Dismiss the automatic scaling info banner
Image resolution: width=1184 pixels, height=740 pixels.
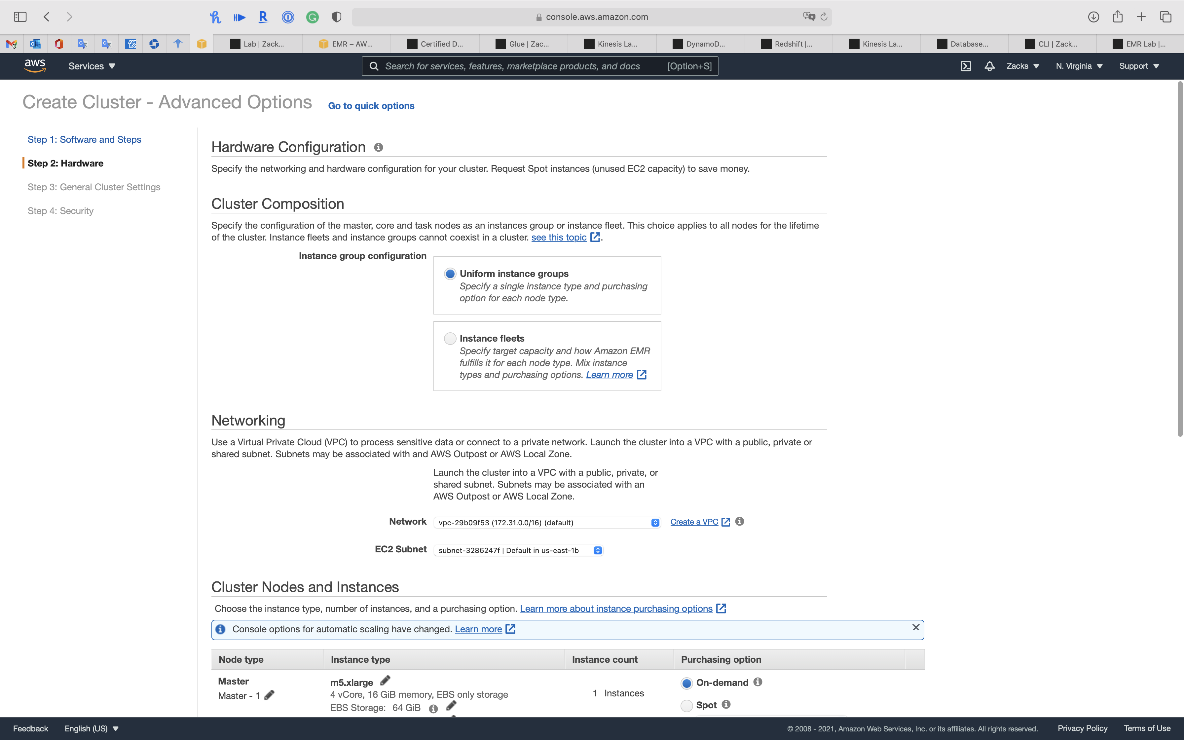915,627
